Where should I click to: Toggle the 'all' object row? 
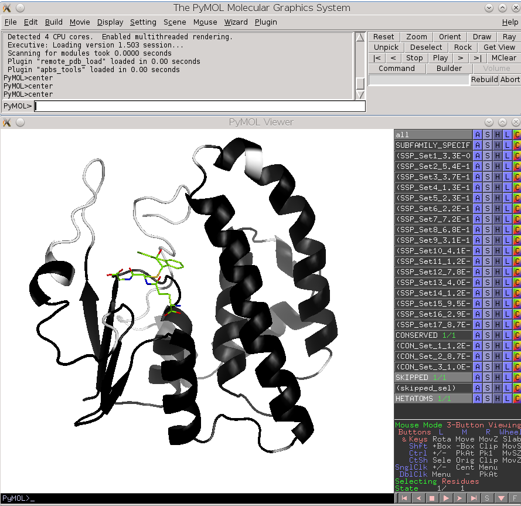click(433, 135)
